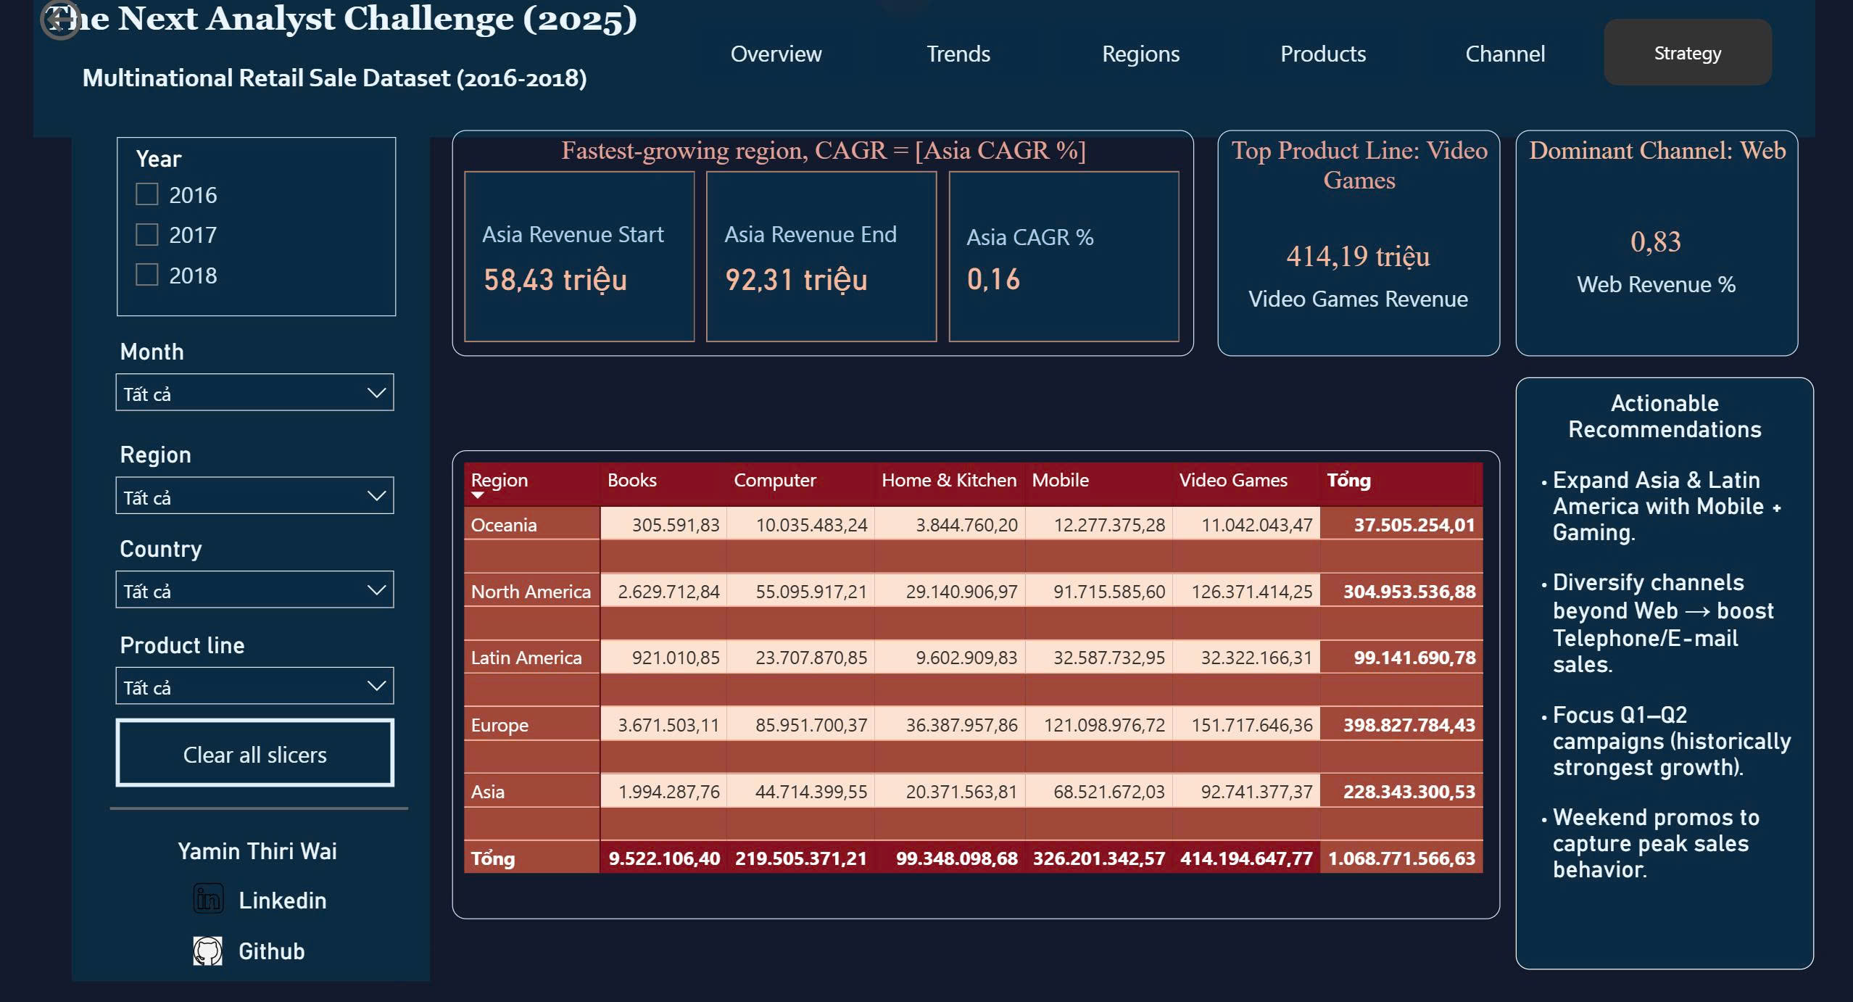Viewport: 1853px width, 1002px height.
Task: Select the Europe row label
Action: pos(499,725)
